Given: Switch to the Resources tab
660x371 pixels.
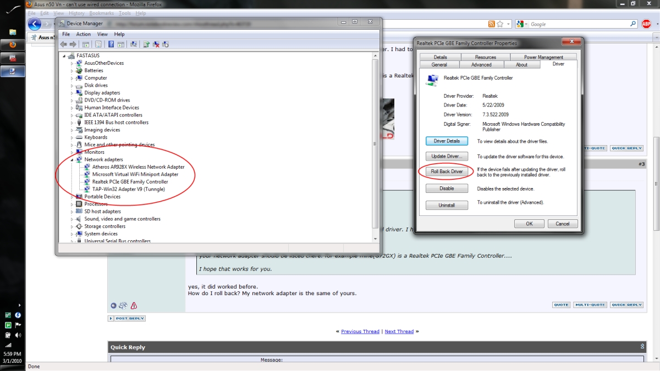Looking at the screenshot, I should point(486,57).
